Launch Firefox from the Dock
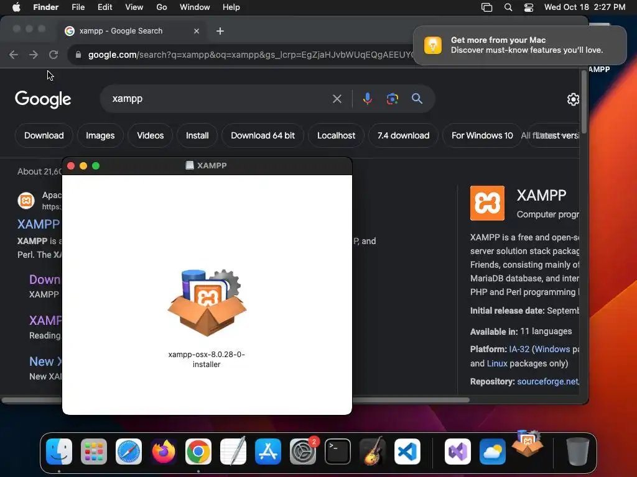The height and width of the screenshot is (477, 637). pyautogui.click(x=164, y=451)
